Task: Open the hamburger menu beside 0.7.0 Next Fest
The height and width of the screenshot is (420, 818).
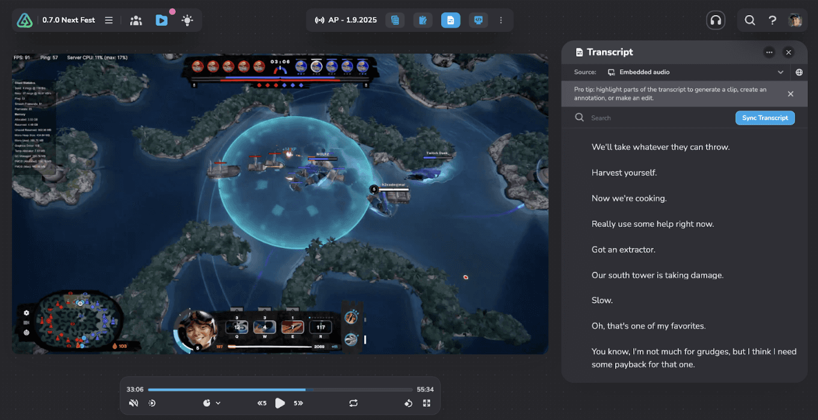Action: [x=109, y=20]
